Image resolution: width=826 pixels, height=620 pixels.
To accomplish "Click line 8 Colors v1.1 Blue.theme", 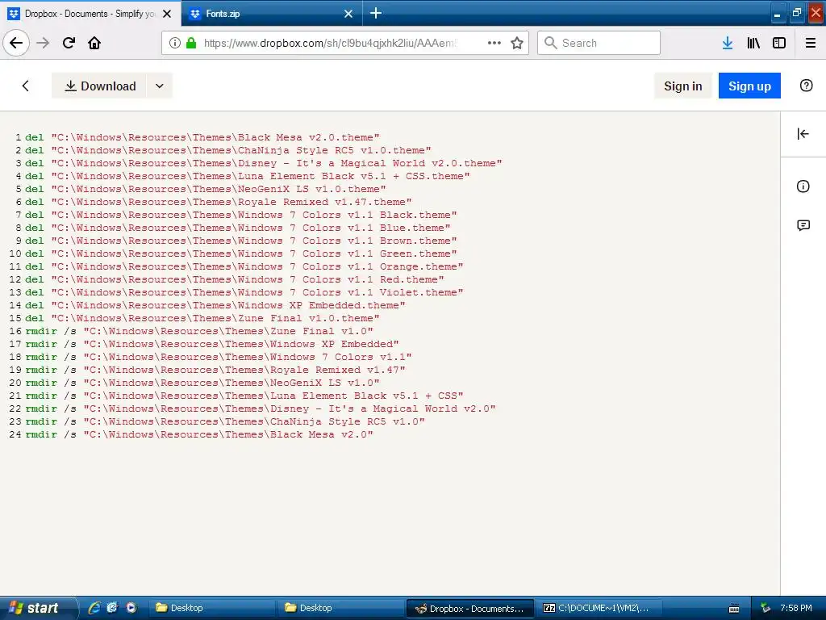I will [x=238, y=228].
